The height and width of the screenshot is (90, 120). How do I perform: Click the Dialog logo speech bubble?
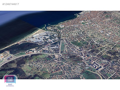(10, 79)
